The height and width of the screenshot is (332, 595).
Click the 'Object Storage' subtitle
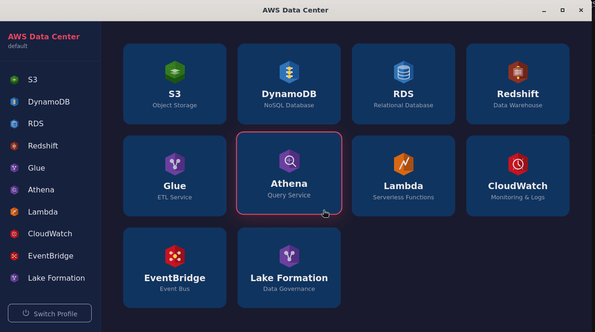[x=175, y=105]
